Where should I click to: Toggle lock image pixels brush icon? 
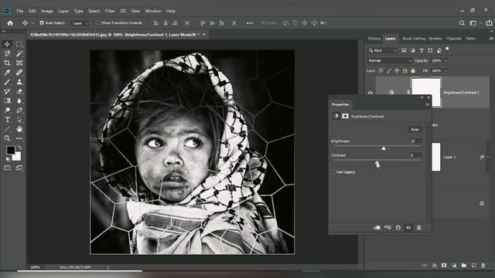pyautogui.click(x=389, y=70)
